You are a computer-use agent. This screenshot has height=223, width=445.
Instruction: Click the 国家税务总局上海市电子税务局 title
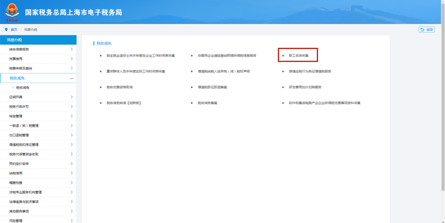[73, 12]
